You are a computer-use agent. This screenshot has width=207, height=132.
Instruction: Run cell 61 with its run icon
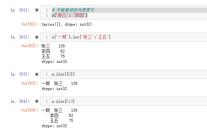pos(37,10)
